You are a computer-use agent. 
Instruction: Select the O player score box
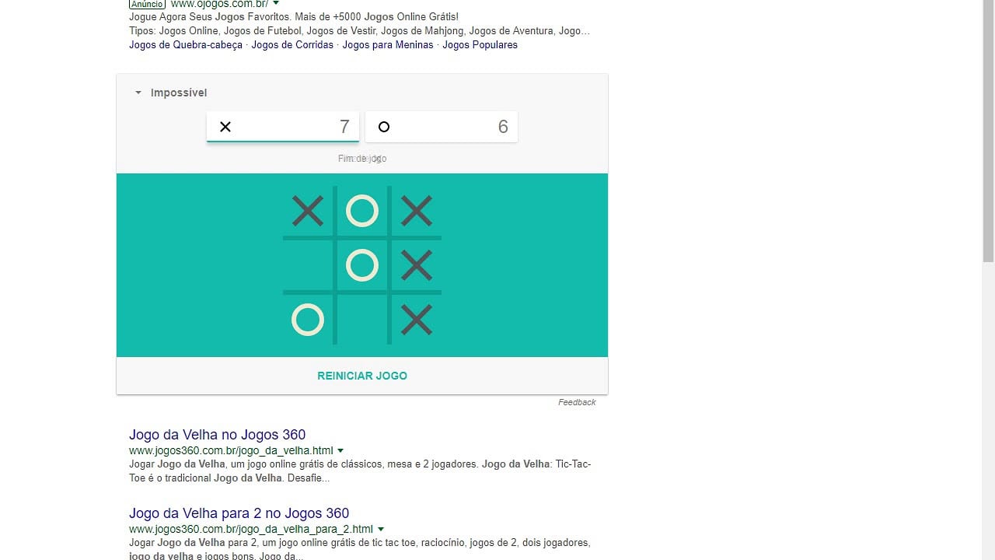tap(442, 127)
